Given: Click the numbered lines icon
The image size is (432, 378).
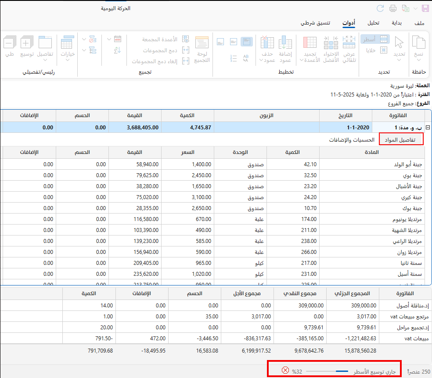Looking at the screenshot, I should (x=234, y=58).
